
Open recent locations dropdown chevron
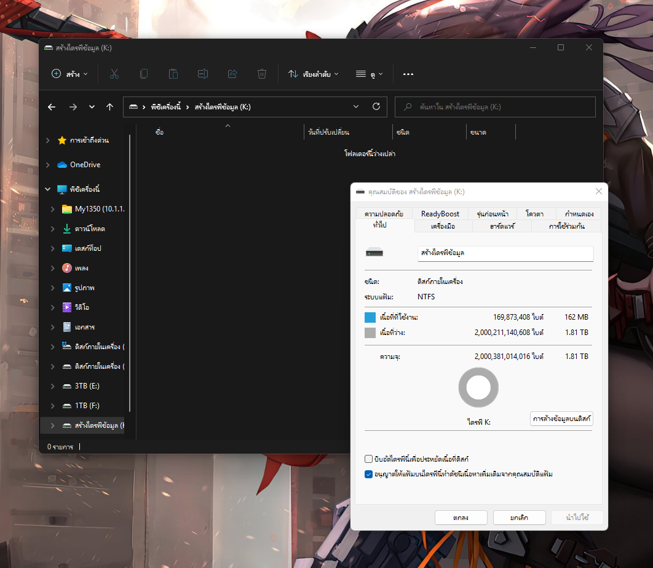(92, 107)
